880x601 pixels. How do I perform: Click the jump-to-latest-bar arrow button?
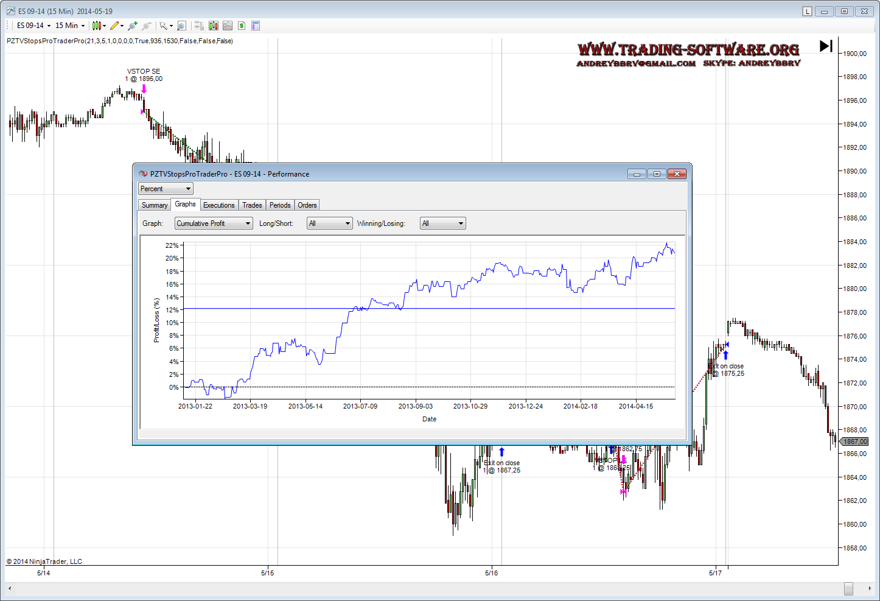tap(826, 46)
